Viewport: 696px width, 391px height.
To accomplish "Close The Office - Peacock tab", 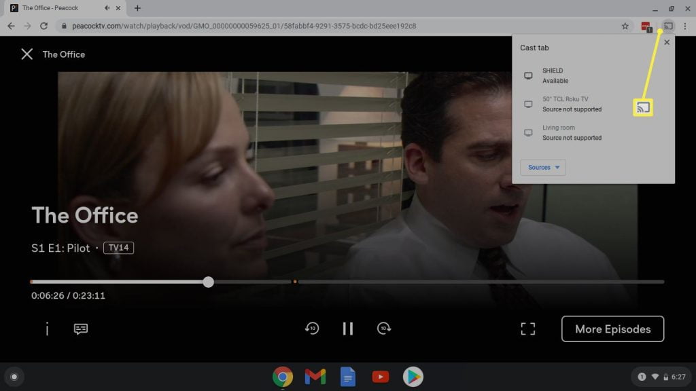I will [118, 8].
